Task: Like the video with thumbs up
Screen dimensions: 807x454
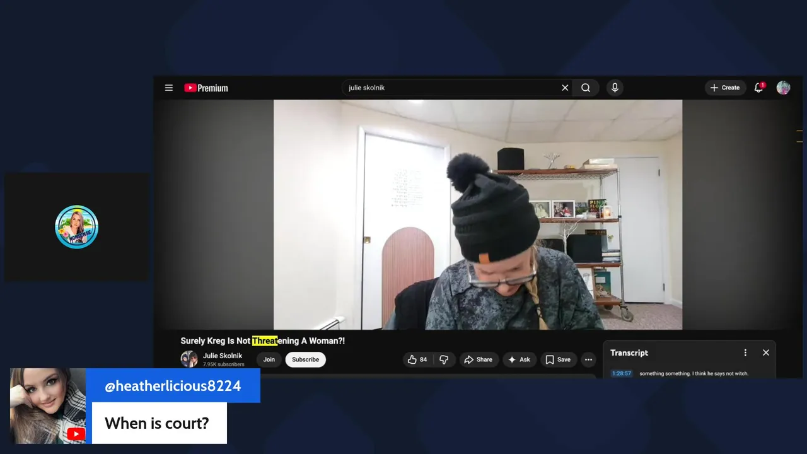Action: [x=417, y=359]
